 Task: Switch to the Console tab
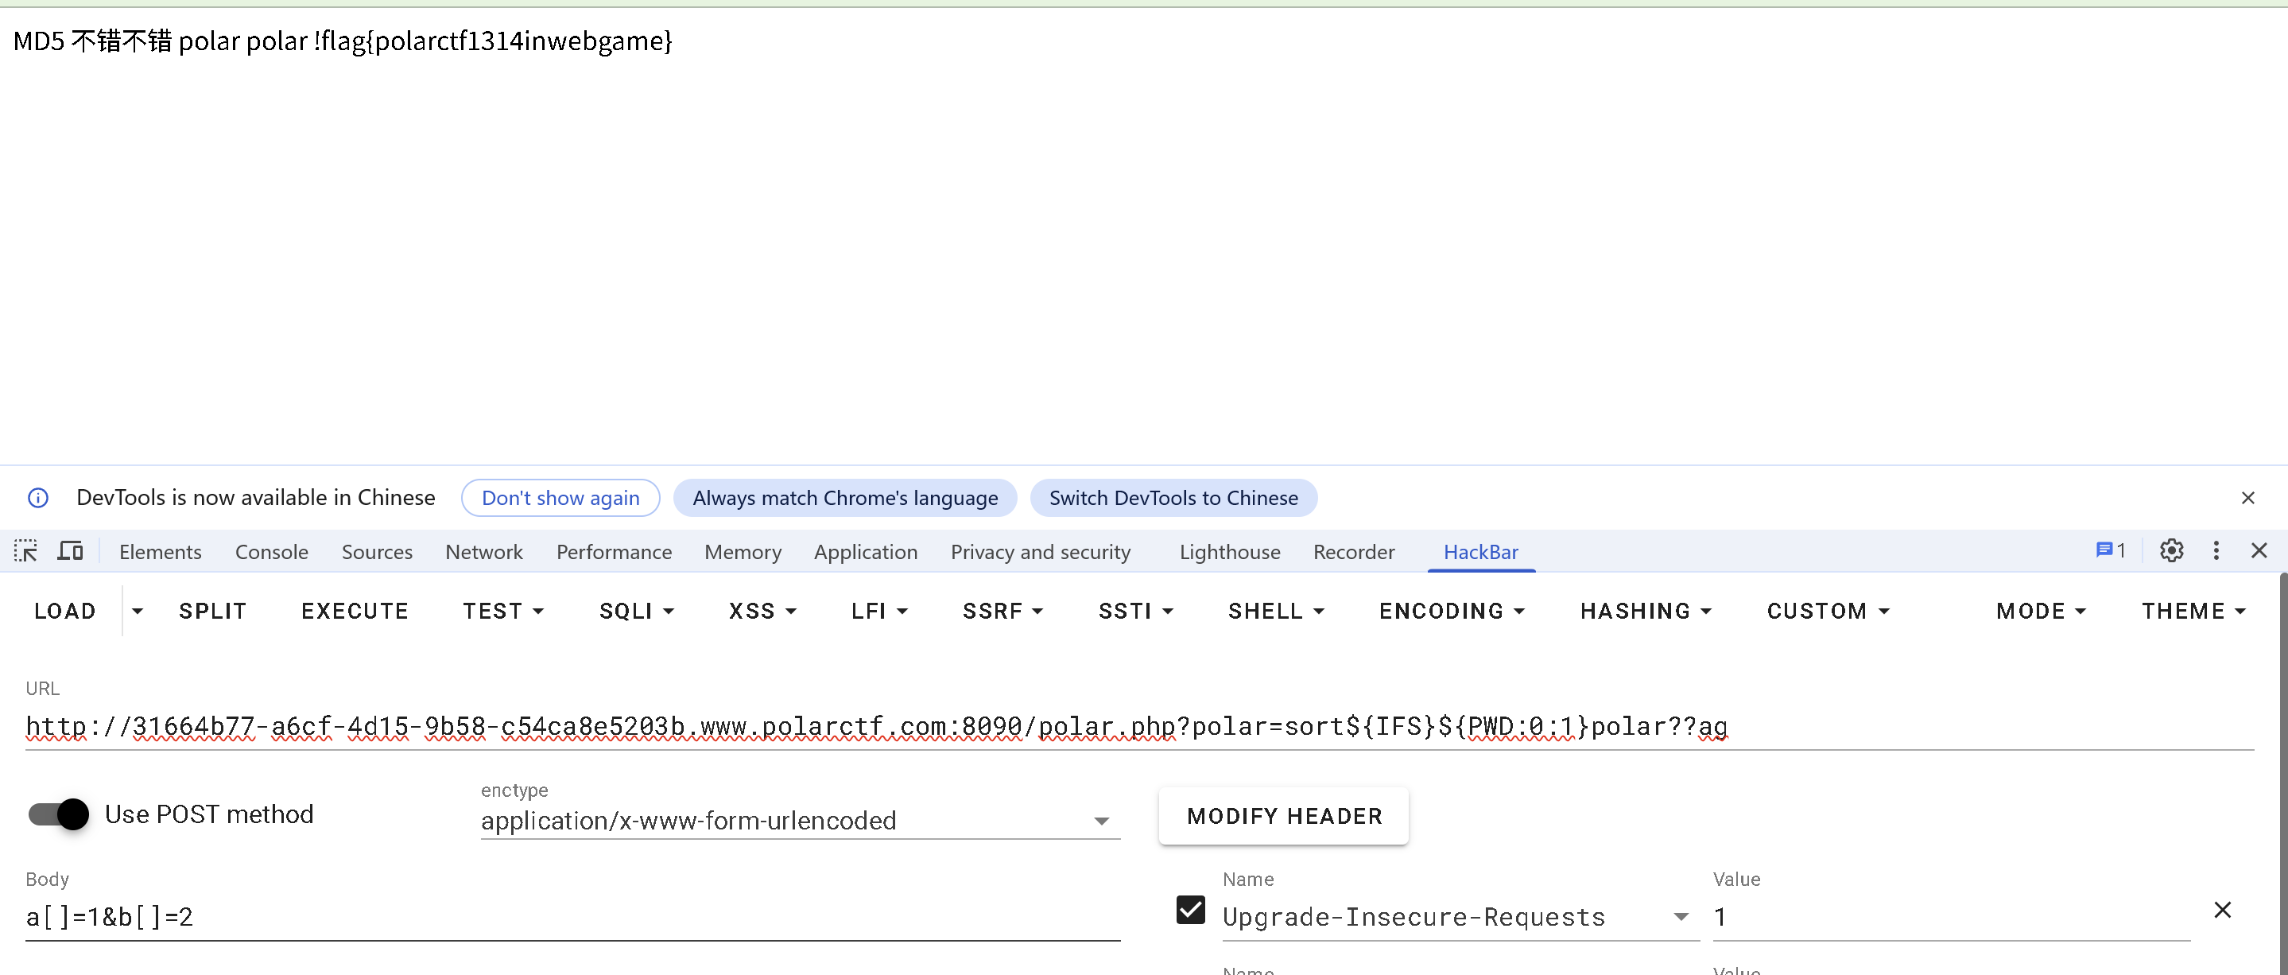click(271, 552)
